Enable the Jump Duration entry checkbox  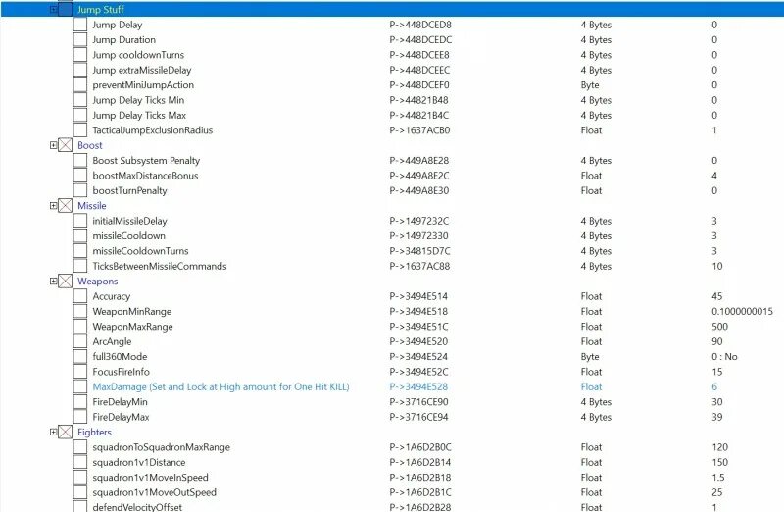click(80, 39)
